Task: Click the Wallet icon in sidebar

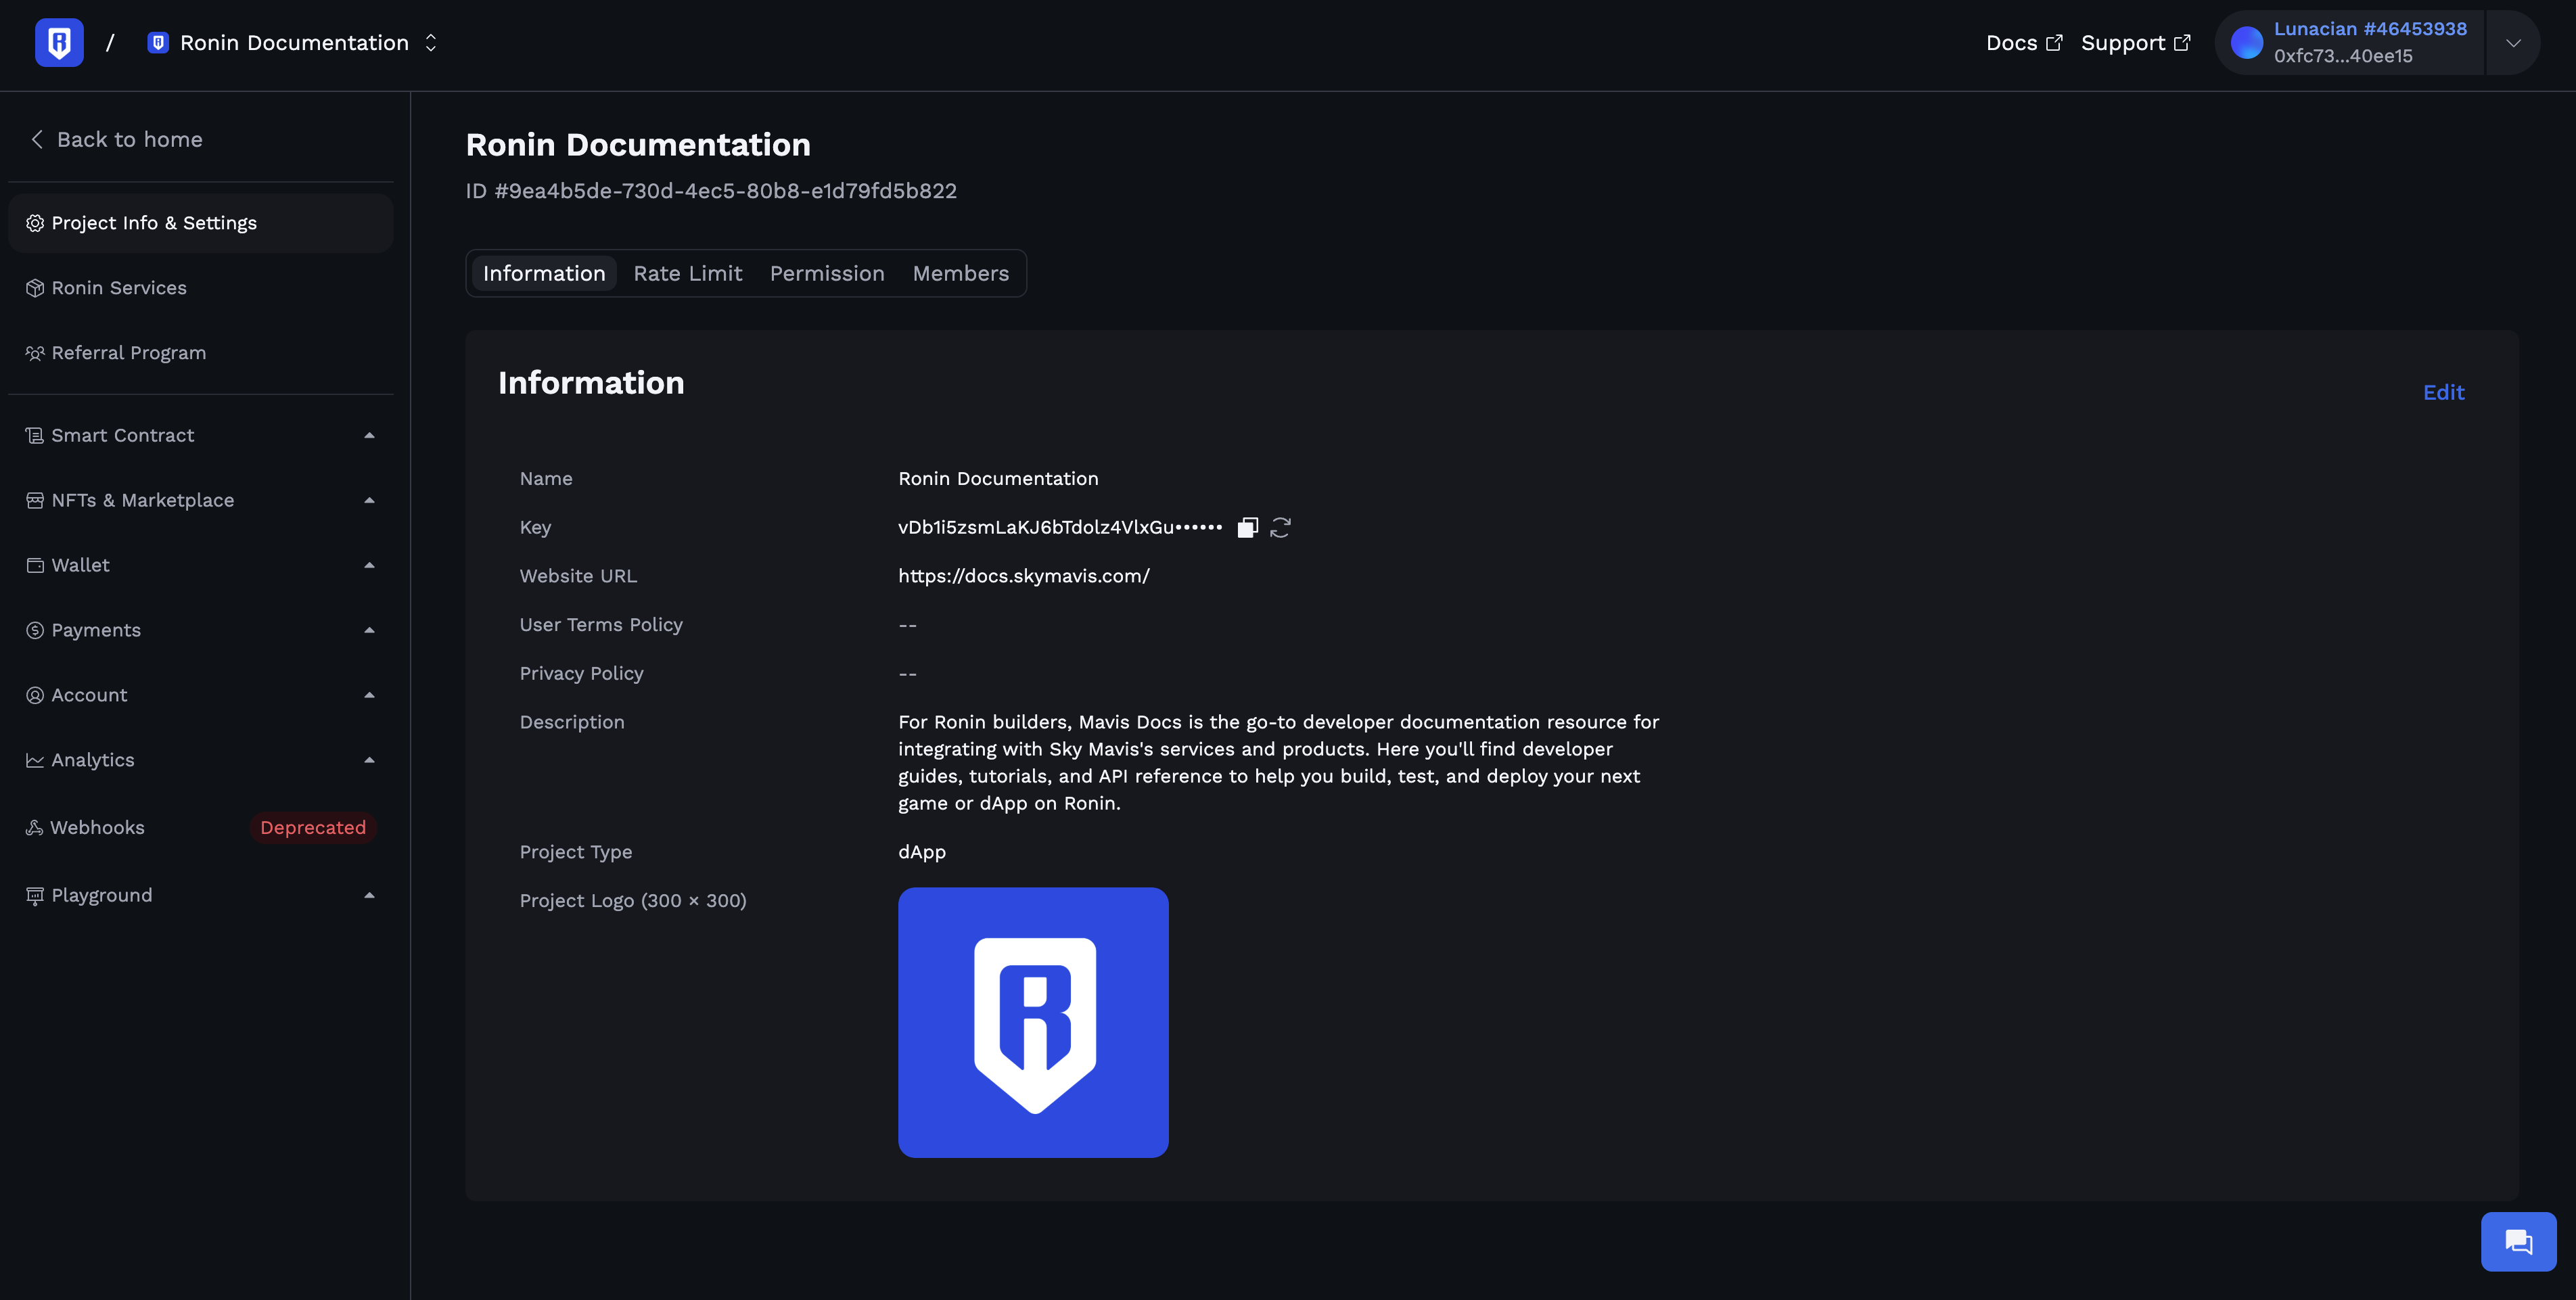Action: click(35, 565)
